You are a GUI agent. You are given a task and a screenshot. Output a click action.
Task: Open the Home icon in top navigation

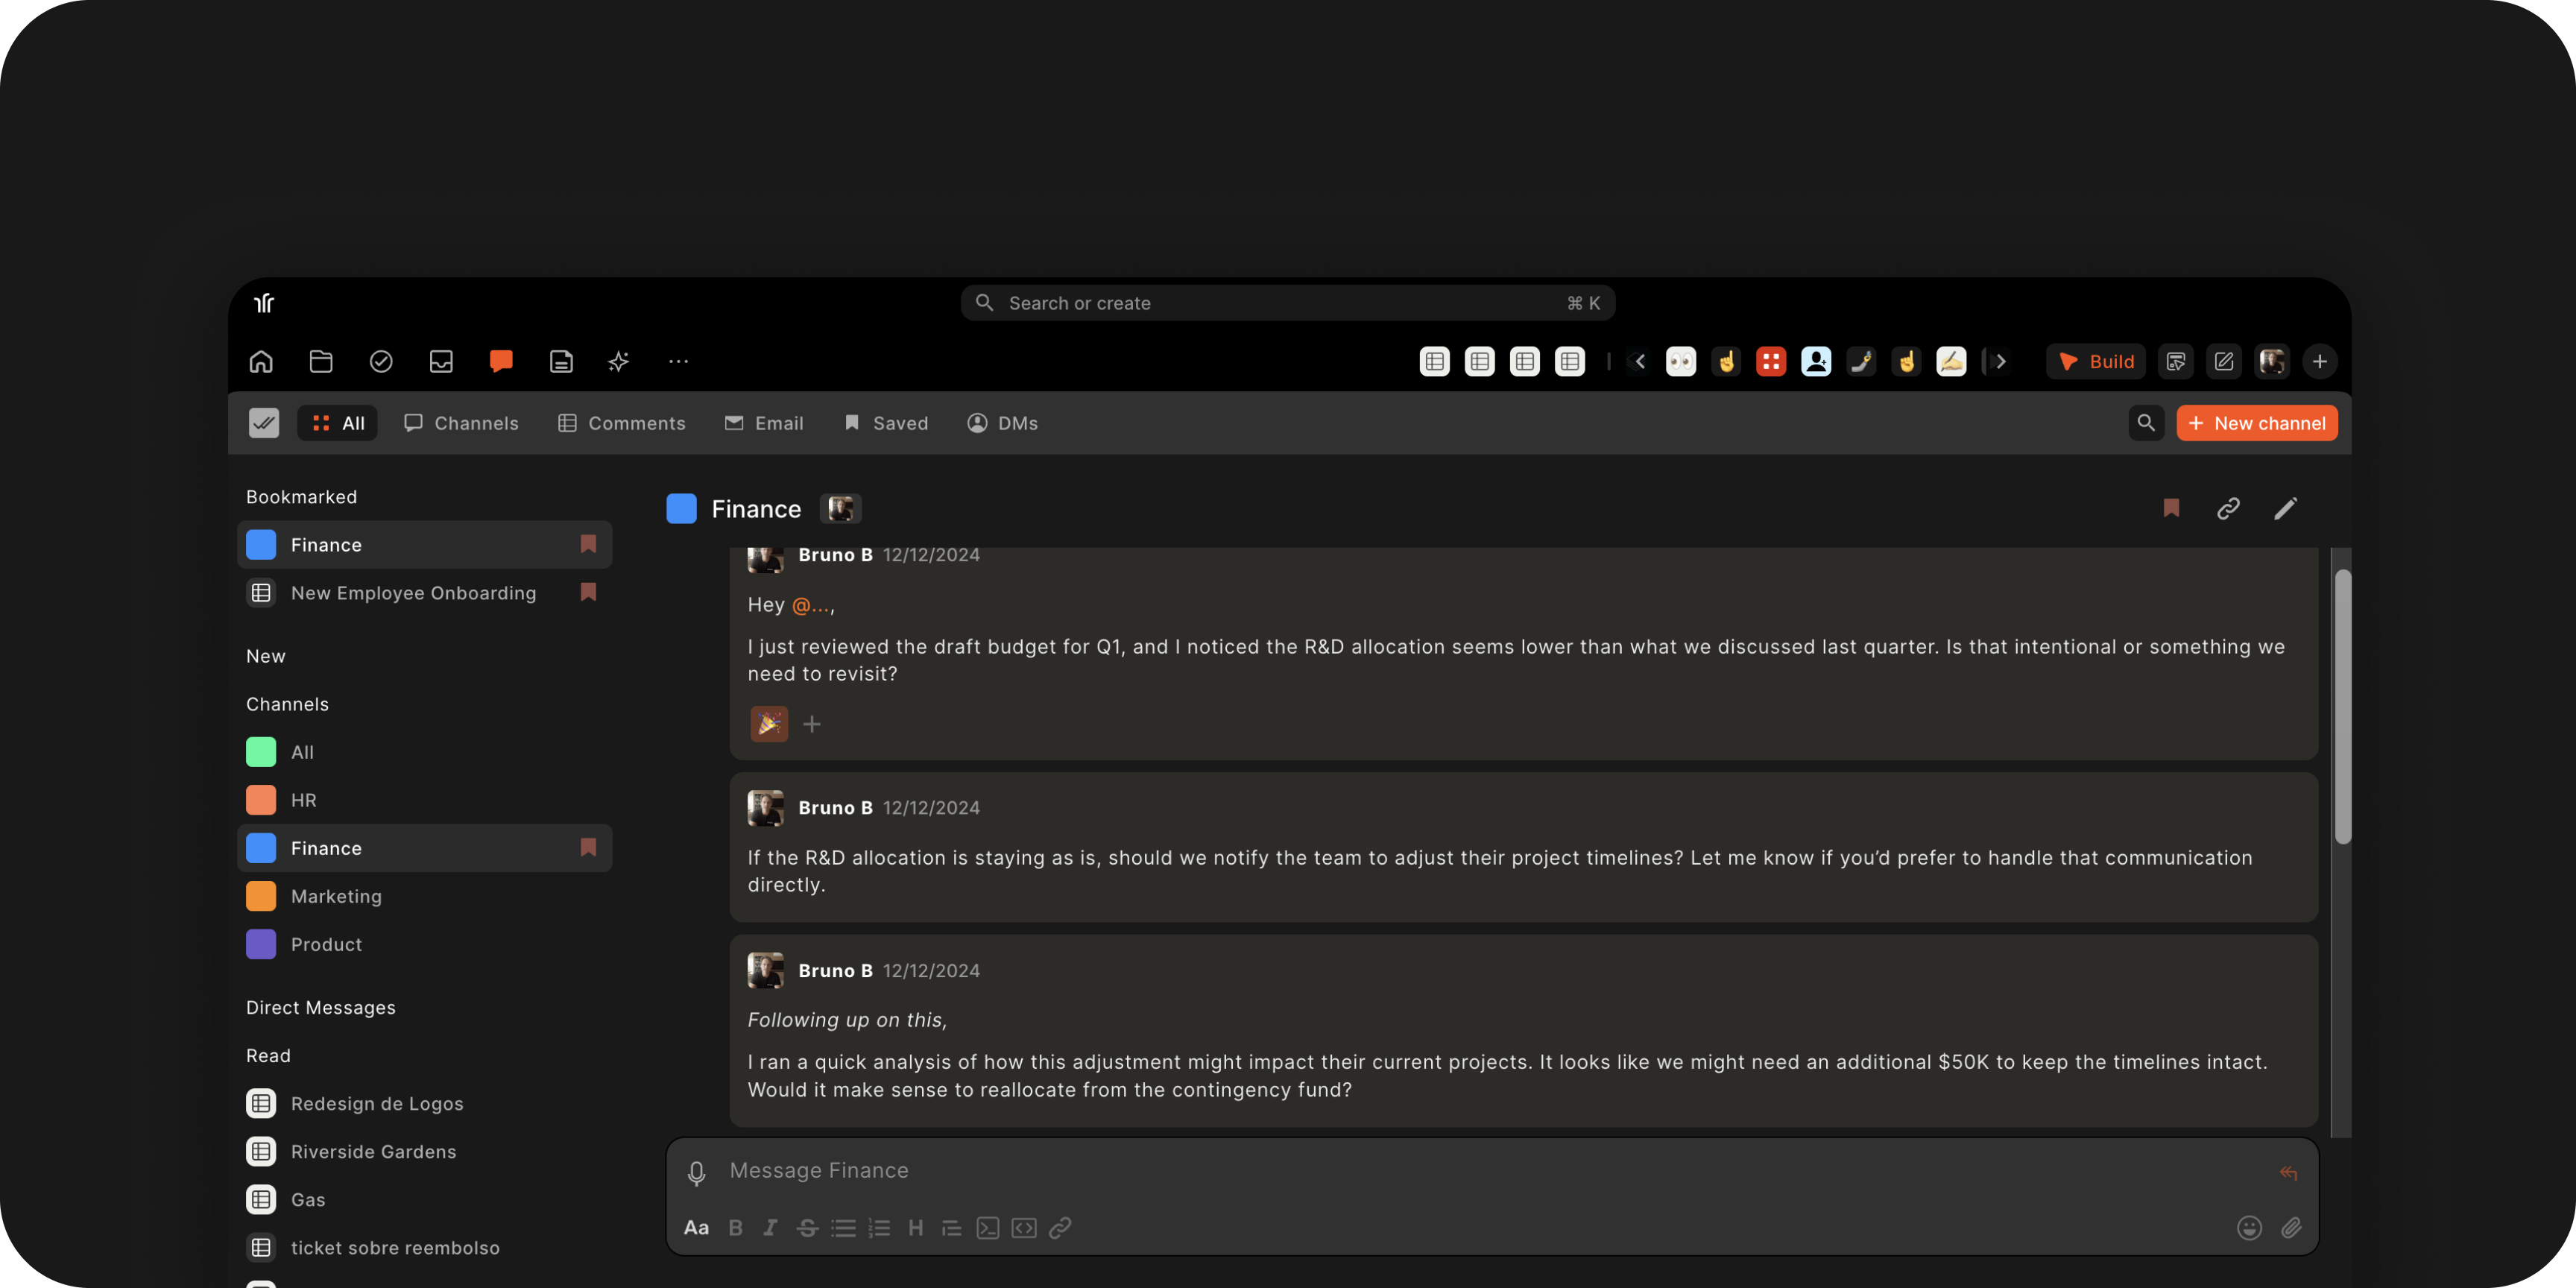tap(261, 361)
